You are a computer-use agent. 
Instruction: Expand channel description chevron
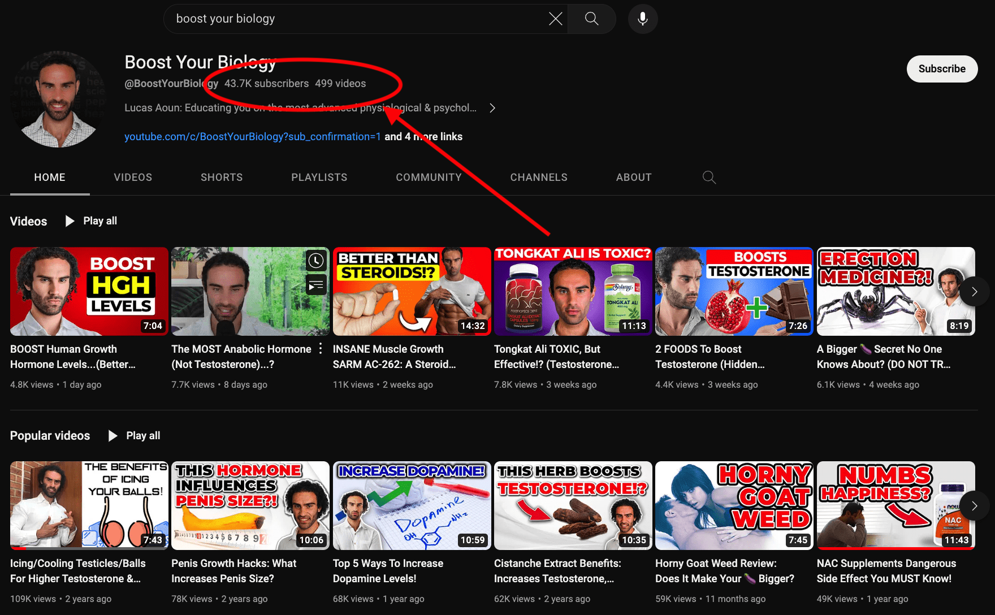492,108
